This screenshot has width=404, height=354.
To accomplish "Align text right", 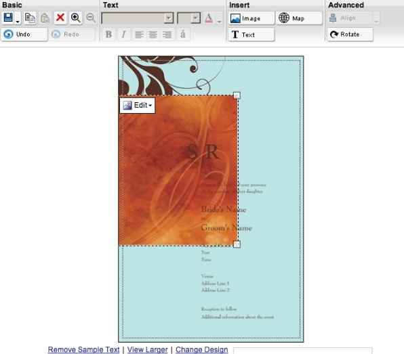I will pos(167,35).
